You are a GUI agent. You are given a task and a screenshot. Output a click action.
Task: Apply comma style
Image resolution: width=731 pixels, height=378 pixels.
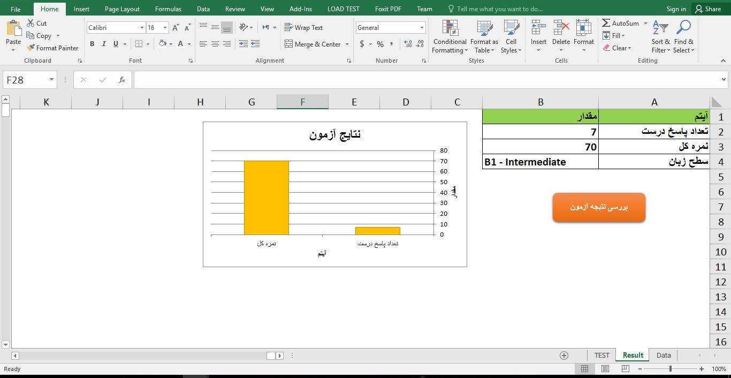392,44
